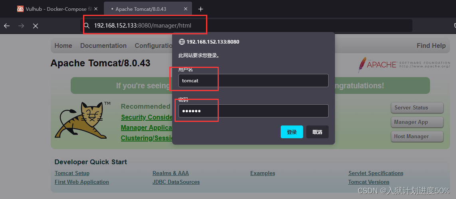Click the Developer Quick Start heading
The height and width of the screenshot is (199, 456).
pos(91,162)
